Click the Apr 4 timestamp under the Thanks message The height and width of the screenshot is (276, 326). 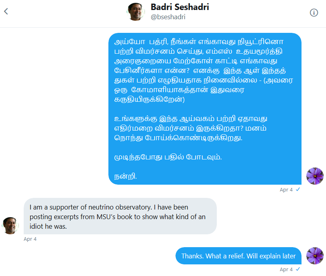click(286, 270)
